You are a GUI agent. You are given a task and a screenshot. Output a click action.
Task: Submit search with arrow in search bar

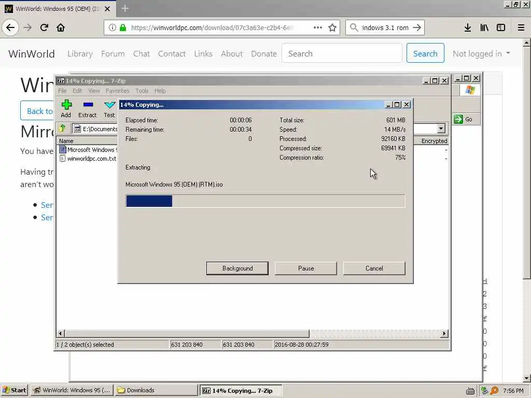click(417, 27)
